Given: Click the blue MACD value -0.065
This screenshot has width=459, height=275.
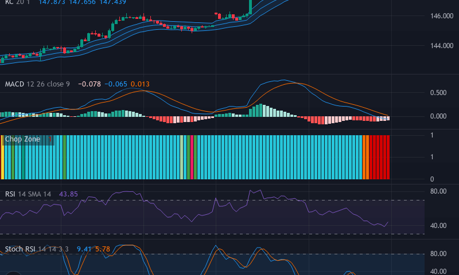Looking at the screenshot, I should [x=116, y=84].
